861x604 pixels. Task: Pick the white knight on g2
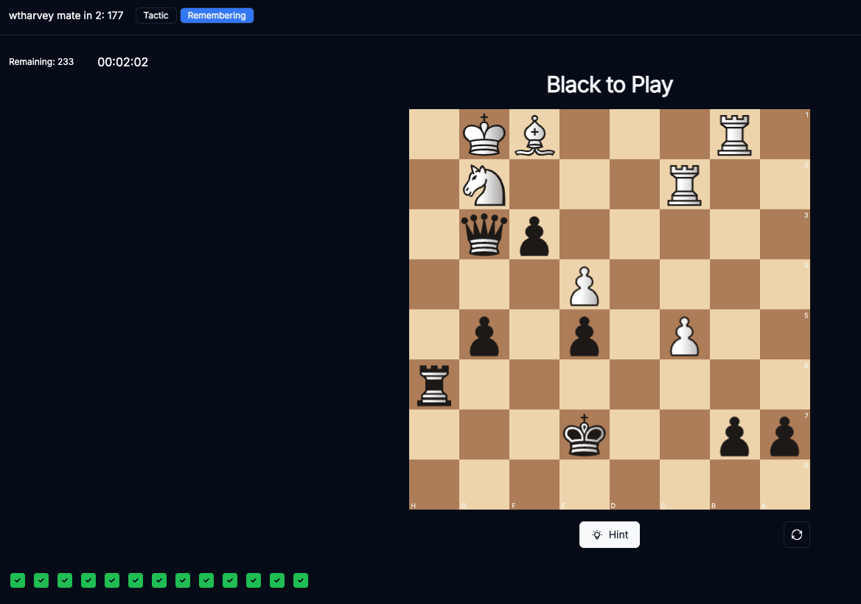coord(484,184)
